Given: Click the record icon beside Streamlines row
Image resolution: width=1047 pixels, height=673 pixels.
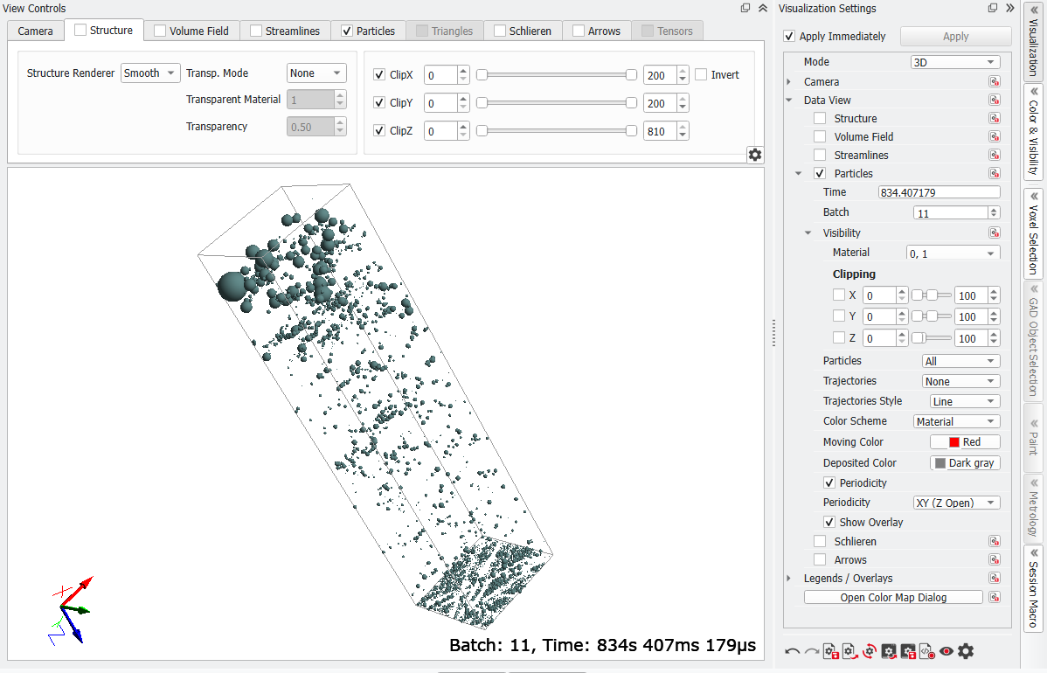Looking at the screenshot, I should click(x=995, y=155).
